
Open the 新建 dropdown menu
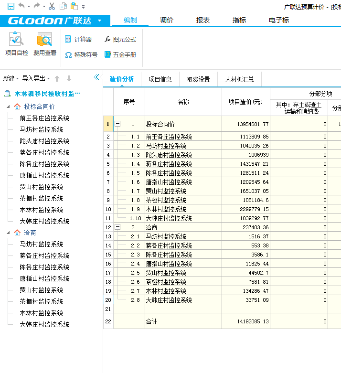pyautogui.click(x=11, y=78)
